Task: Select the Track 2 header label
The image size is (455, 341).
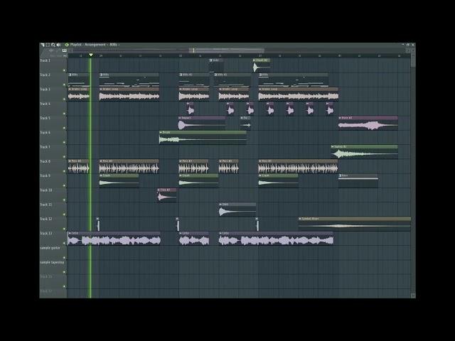Action: pyautogui.click(x=45, y=75)
